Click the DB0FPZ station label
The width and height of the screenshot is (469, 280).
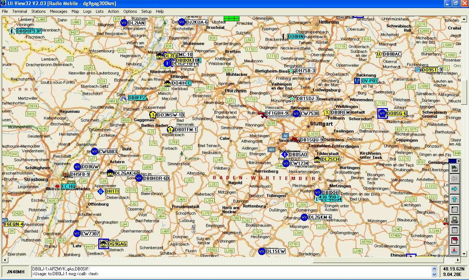tap(137, 98)
